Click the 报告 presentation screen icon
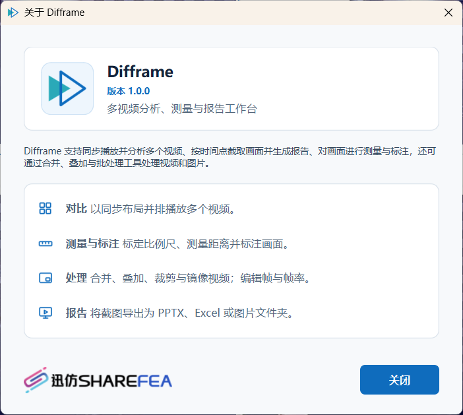 click(46, 313)
